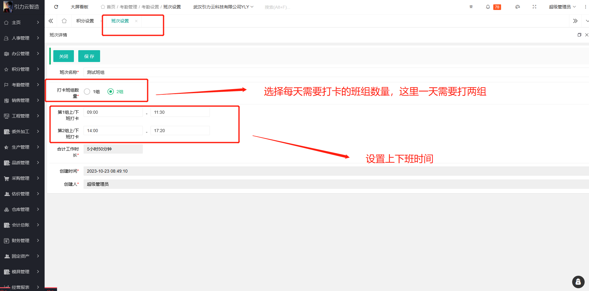Viewport: 589px width, 291px height.
Task: Open the notification bell icon
Action: click(488, 7)
